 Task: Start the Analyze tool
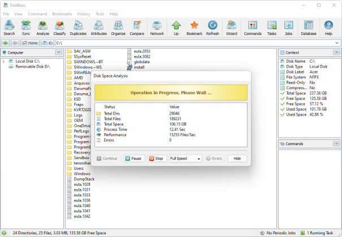coord(42,28)
